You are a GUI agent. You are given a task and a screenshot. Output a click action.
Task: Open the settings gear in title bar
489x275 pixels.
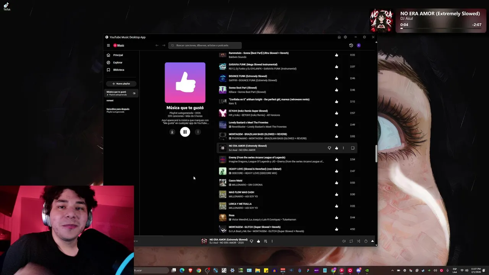(x=345, y=37)
